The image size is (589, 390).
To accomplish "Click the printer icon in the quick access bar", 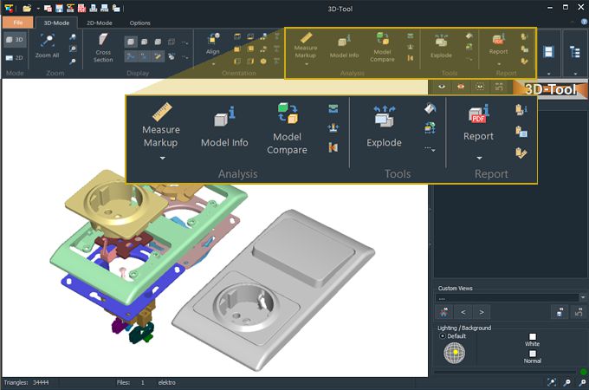I will (94, 9).
